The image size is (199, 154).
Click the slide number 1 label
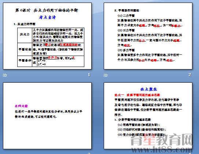point(89,75)
